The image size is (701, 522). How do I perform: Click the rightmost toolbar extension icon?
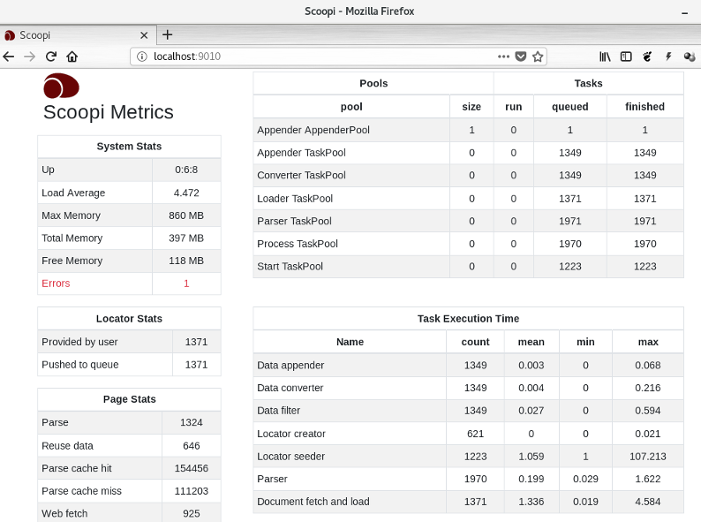(690, 57)
